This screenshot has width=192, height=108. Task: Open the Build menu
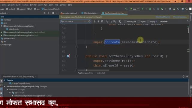(40, 5)
